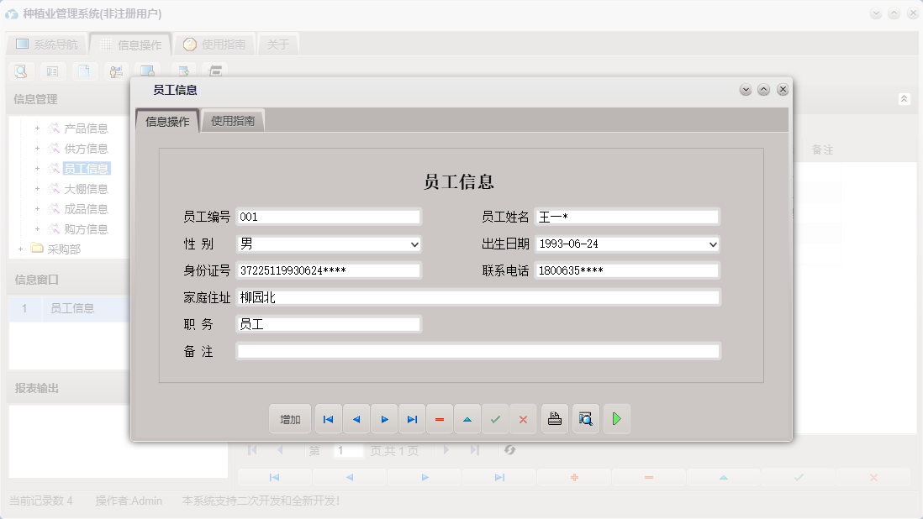Select 大棚信息 in the information tree
Screen dimensions: 923x519
click(x=87, y=188)
